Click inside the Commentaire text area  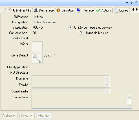click(79, 102)
